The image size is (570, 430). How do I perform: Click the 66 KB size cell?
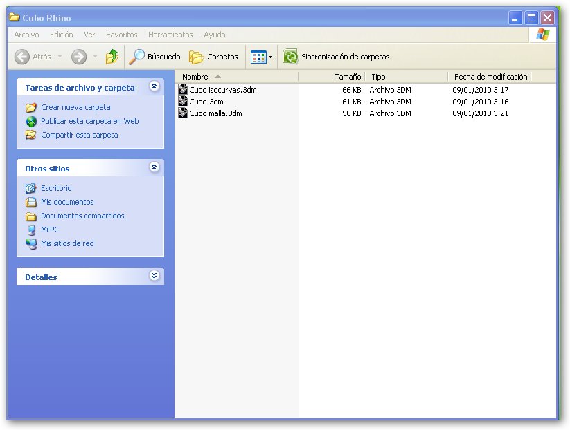point(352,90)
